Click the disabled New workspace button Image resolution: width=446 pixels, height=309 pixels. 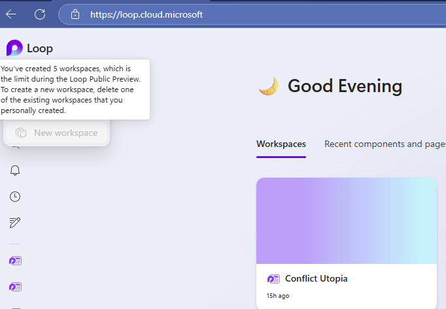[57, 133]
